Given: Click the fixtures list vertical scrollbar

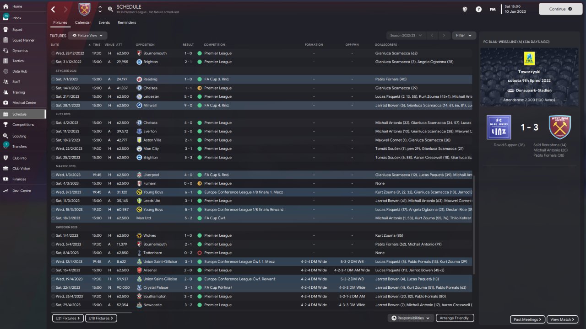Looking at the screenshot, I should (474, 224).
